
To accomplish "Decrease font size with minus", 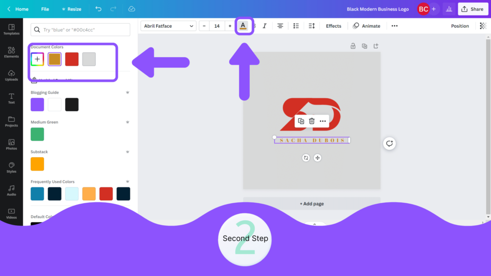I will click(204, 26).
